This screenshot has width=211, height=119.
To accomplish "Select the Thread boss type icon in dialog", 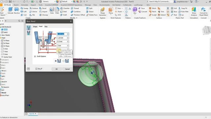I will tap(29, 33).
